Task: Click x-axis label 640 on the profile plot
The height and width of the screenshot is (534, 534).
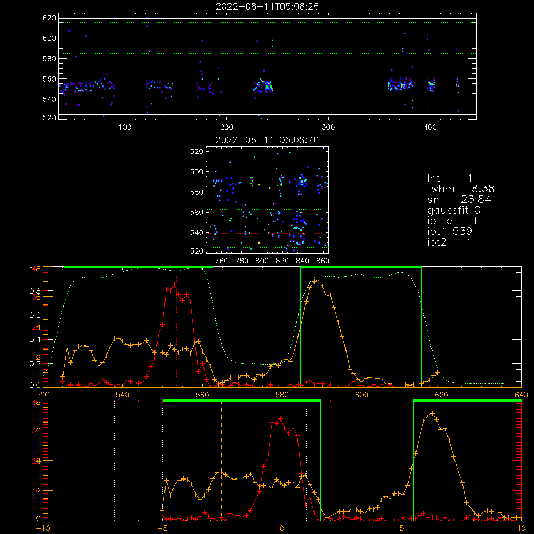Action: [x=521, y=395]
